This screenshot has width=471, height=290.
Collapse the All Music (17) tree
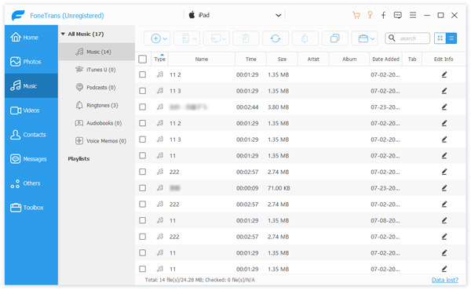click(x=63, y=34)
